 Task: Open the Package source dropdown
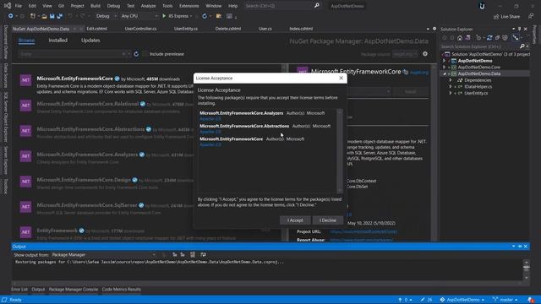point(405,54)
